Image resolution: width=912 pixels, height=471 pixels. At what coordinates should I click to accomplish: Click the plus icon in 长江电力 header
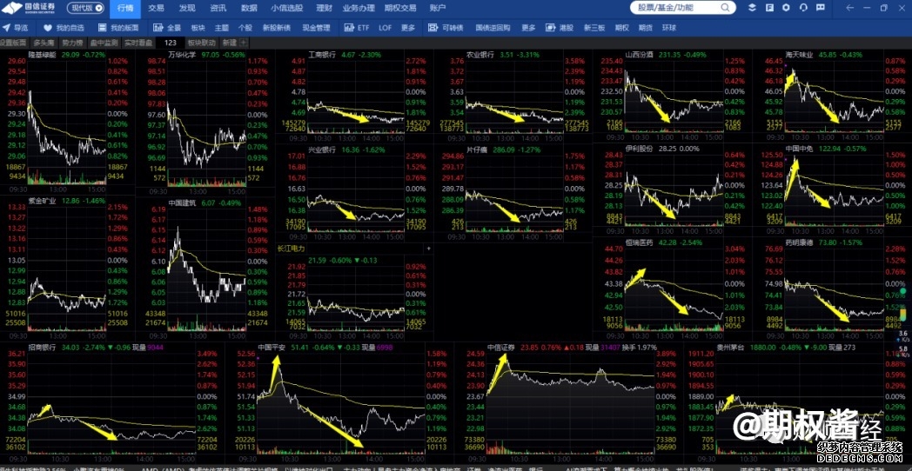[429, 248]
